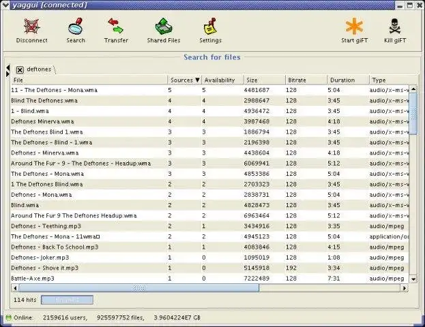425x327 pixels.
Task: Click the tab scroll right arrow
Action: 8,74
